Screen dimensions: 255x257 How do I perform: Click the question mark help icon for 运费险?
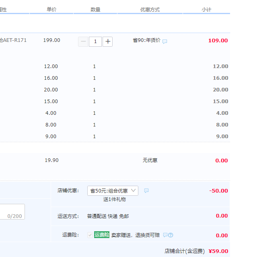click(x=171, y=235)
